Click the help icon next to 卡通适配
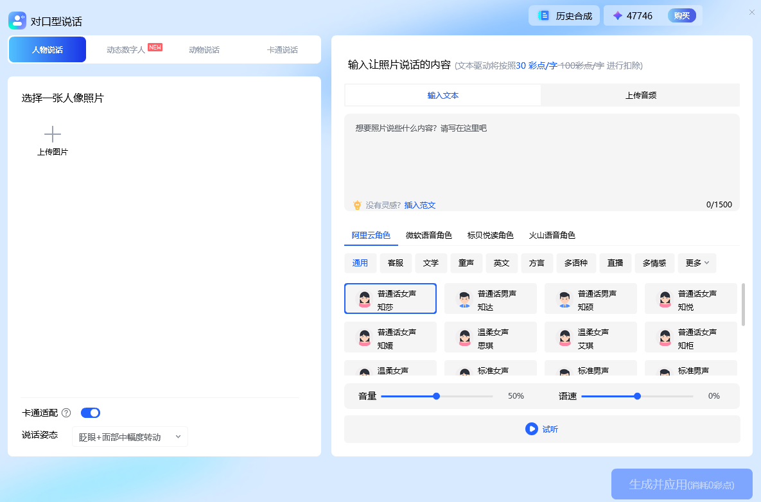Screen dimensions: 761x502 click(66, 413)
